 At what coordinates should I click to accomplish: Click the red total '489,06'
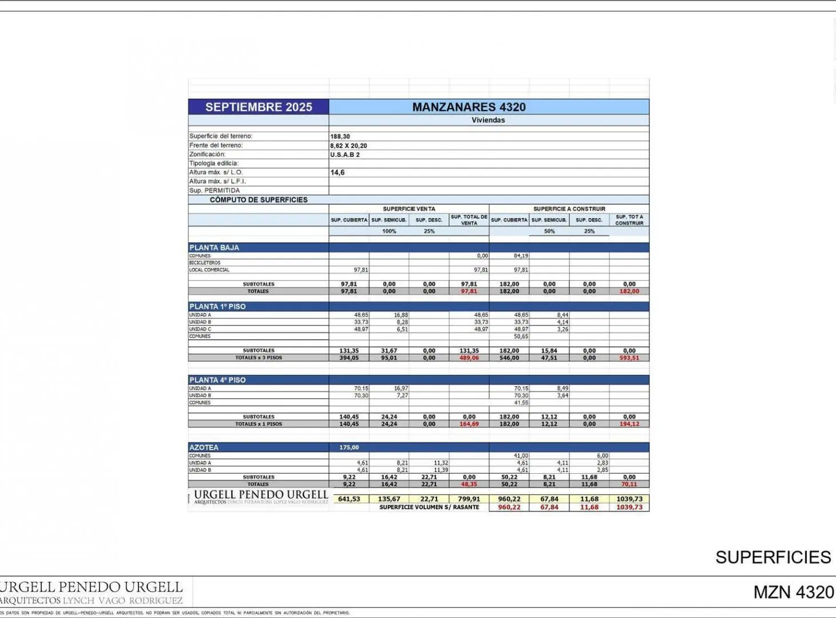click(x=469, y=358)
